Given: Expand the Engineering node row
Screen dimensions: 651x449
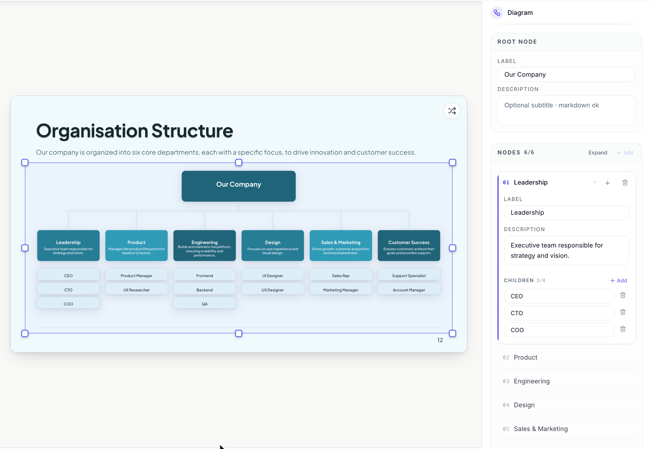Looking at the screenshot, I should tap(566, 381).
